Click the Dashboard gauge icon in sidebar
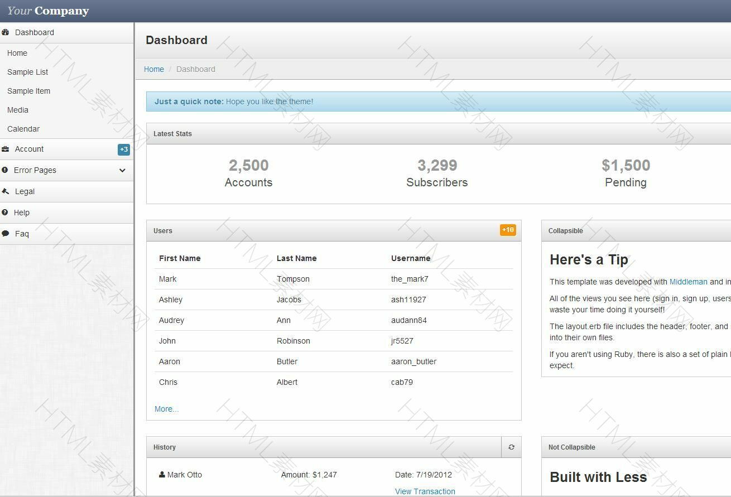This screenshot has width=731, height=497. coord(6,32)
